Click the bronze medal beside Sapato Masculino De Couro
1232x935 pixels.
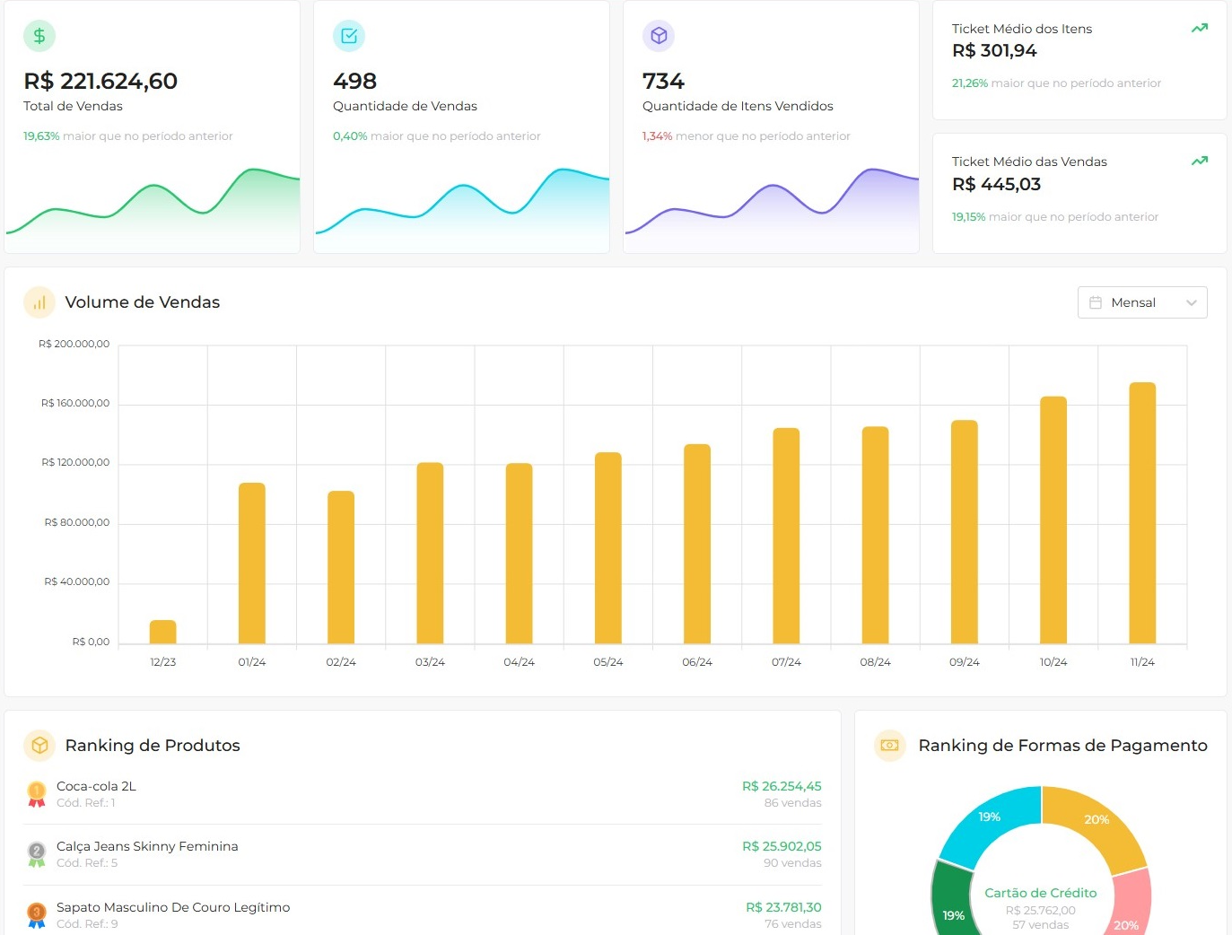pos(36,914)
